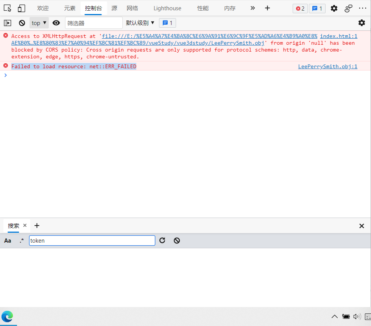Toggle device emulation mode icon
The width and height of the screenshot is (371, 326).
point(22,8)
